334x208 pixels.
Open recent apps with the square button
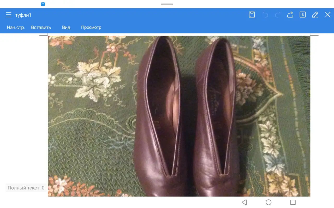pyautogui.click(x=293, y=202)
